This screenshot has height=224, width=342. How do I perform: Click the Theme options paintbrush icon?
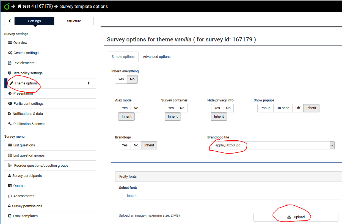point(11,83)
